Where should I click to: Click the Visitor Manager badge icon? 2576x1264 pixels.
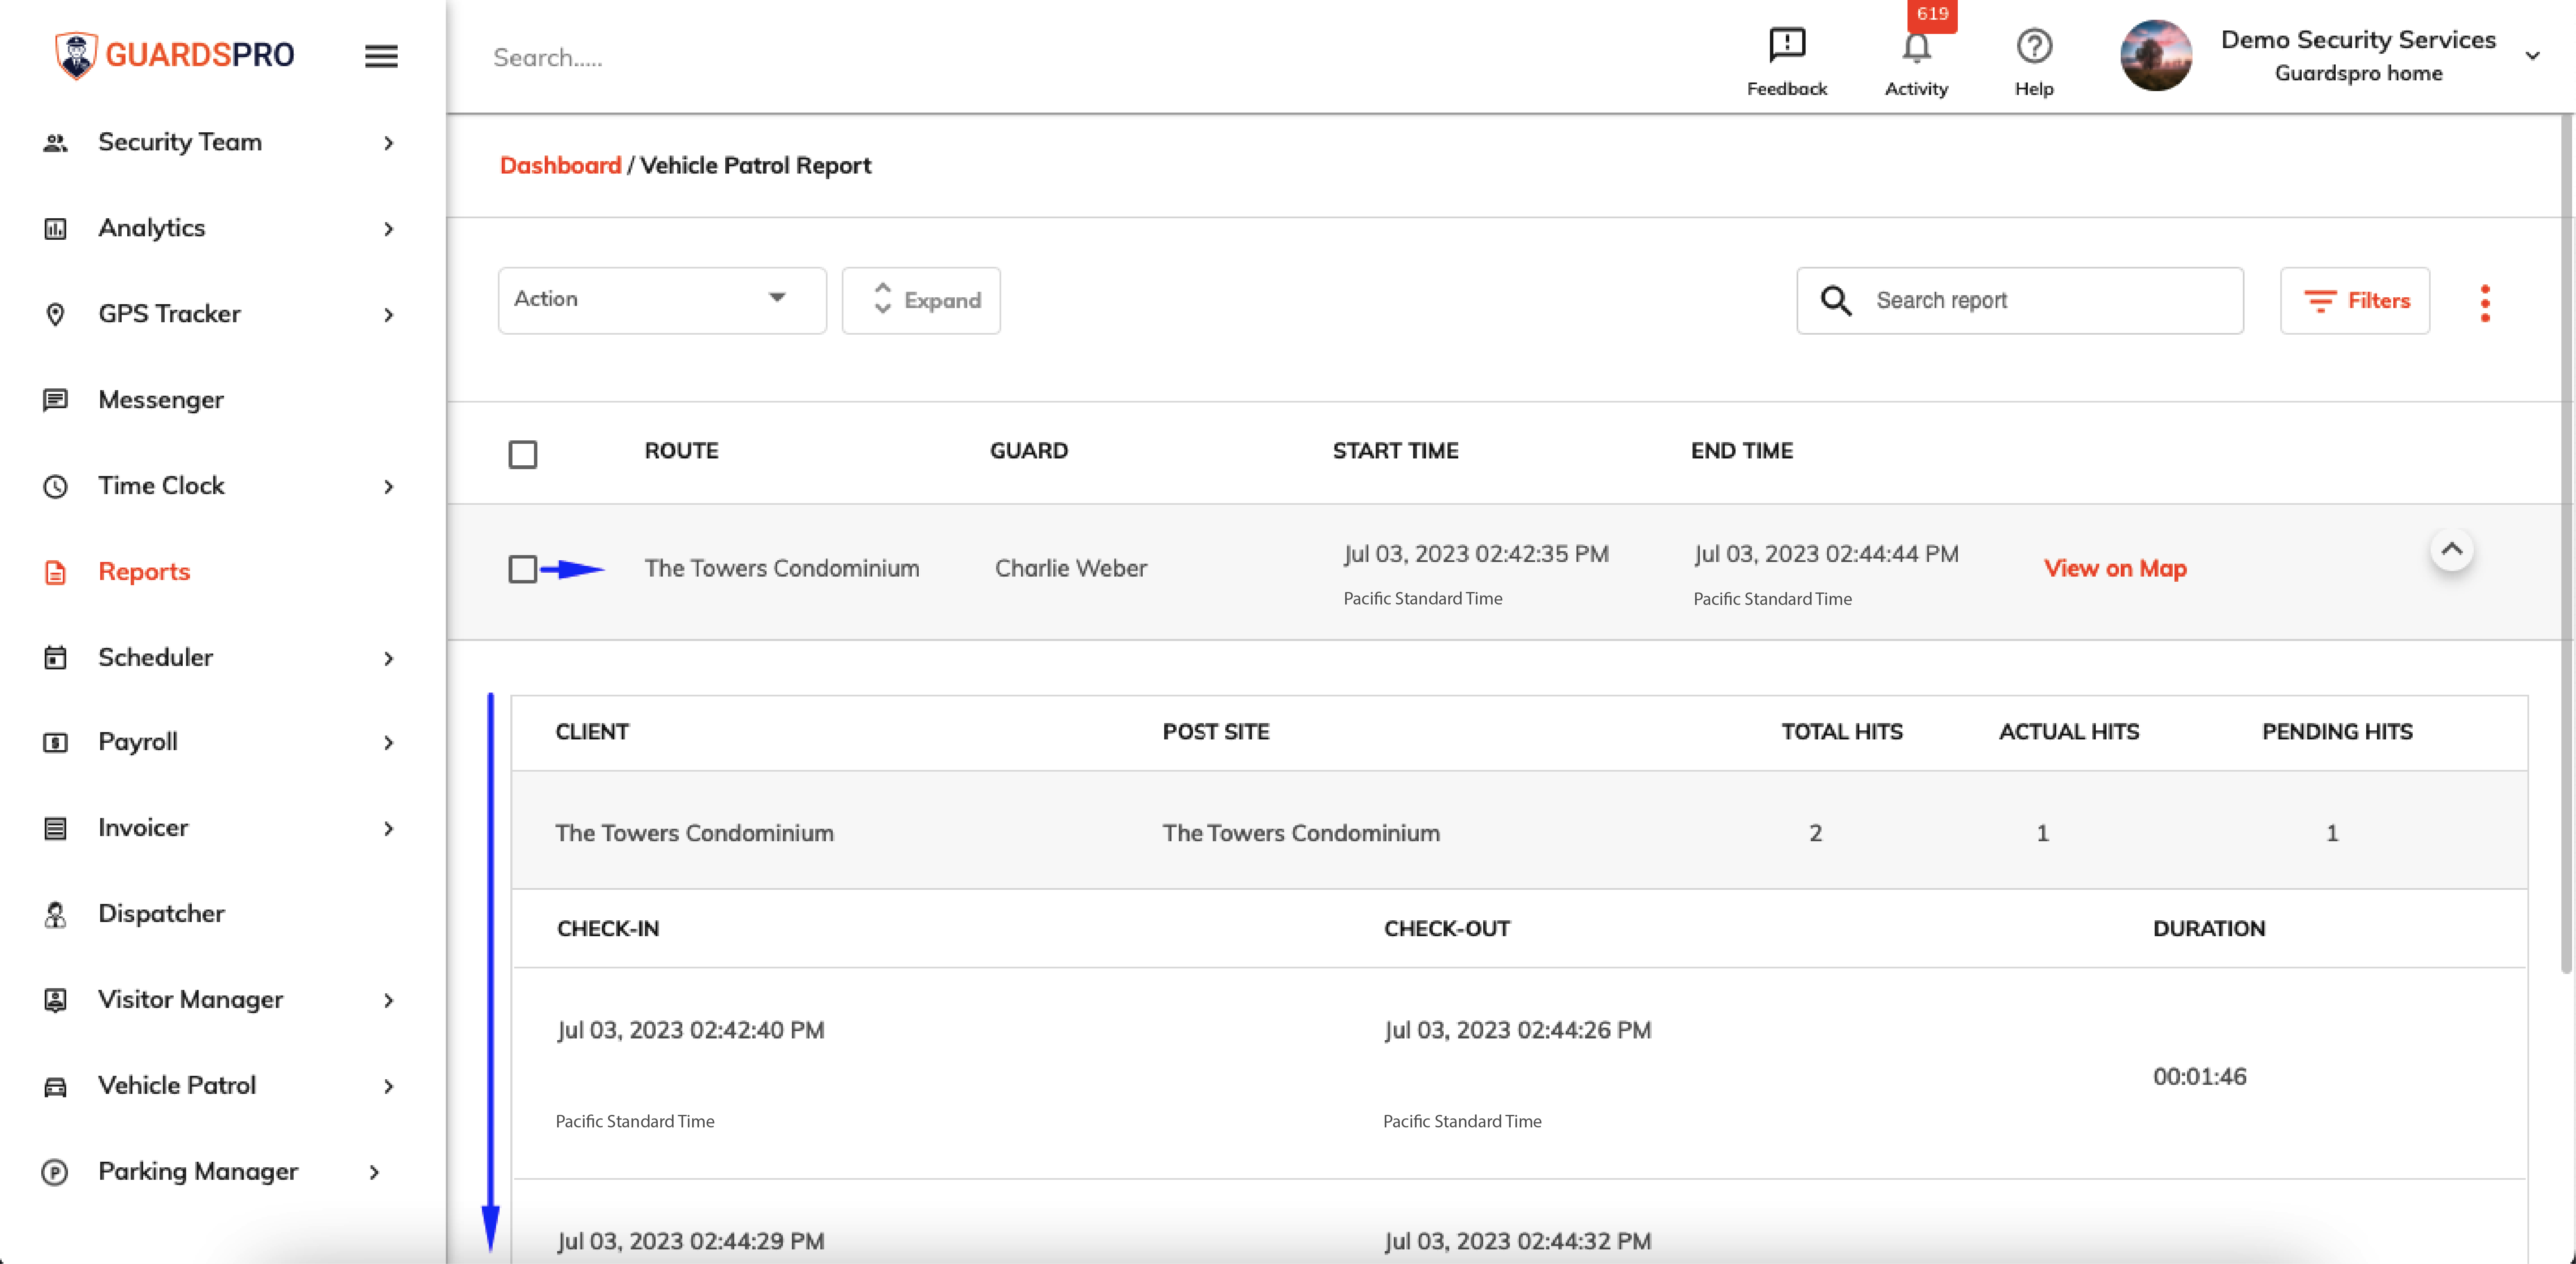click(x=56, y=1000)
